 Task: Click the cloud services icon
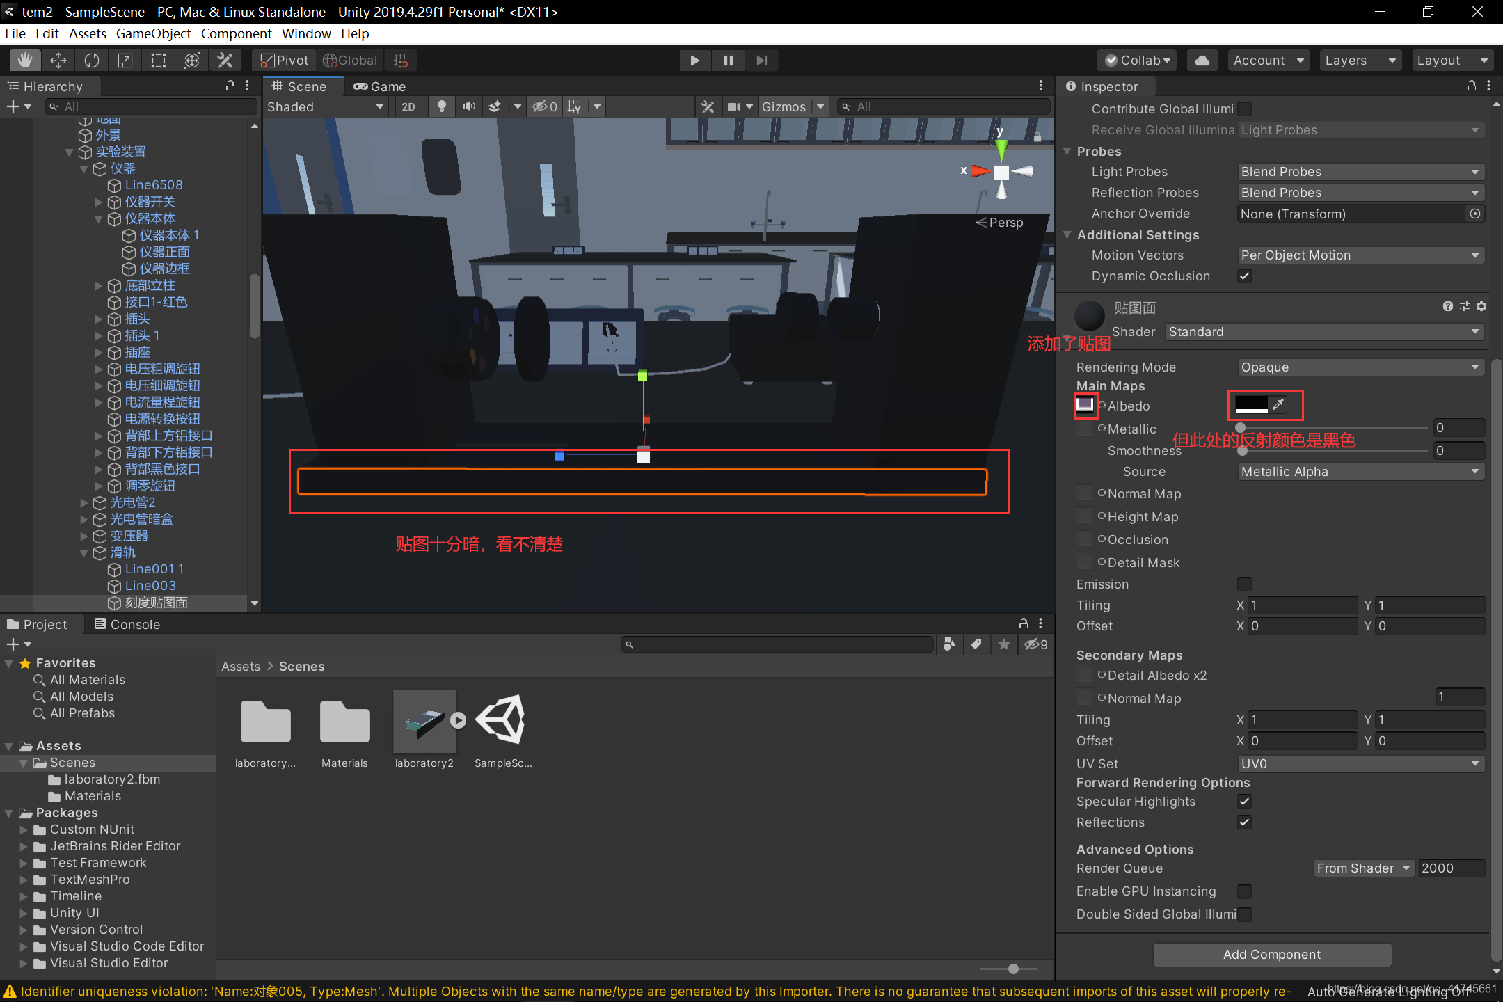point(1202,61)
